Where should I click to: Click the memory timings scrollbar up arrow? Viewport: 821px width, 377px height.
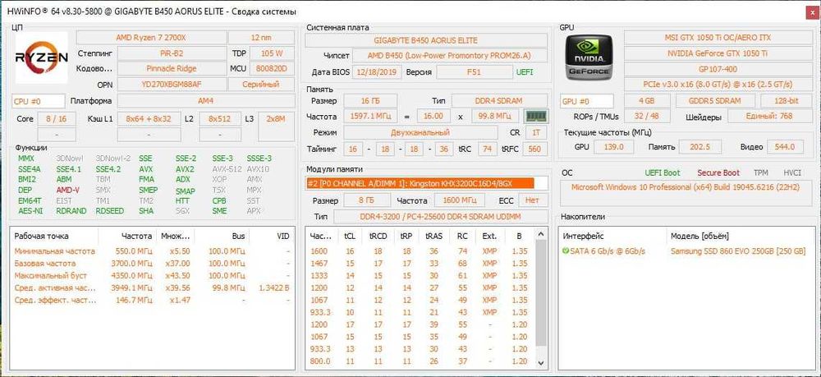(542, 233)
